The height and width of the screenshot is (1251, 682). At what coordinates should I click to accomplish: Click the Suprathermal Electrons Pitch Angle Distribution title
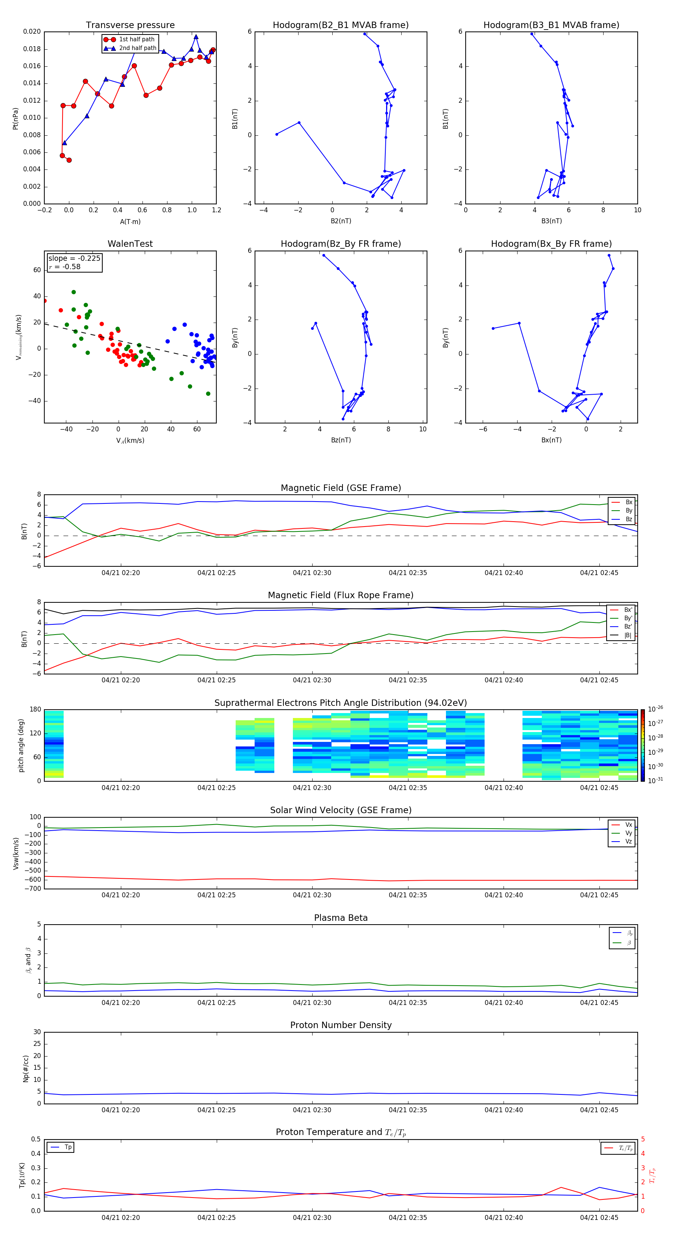pos(341,703)
